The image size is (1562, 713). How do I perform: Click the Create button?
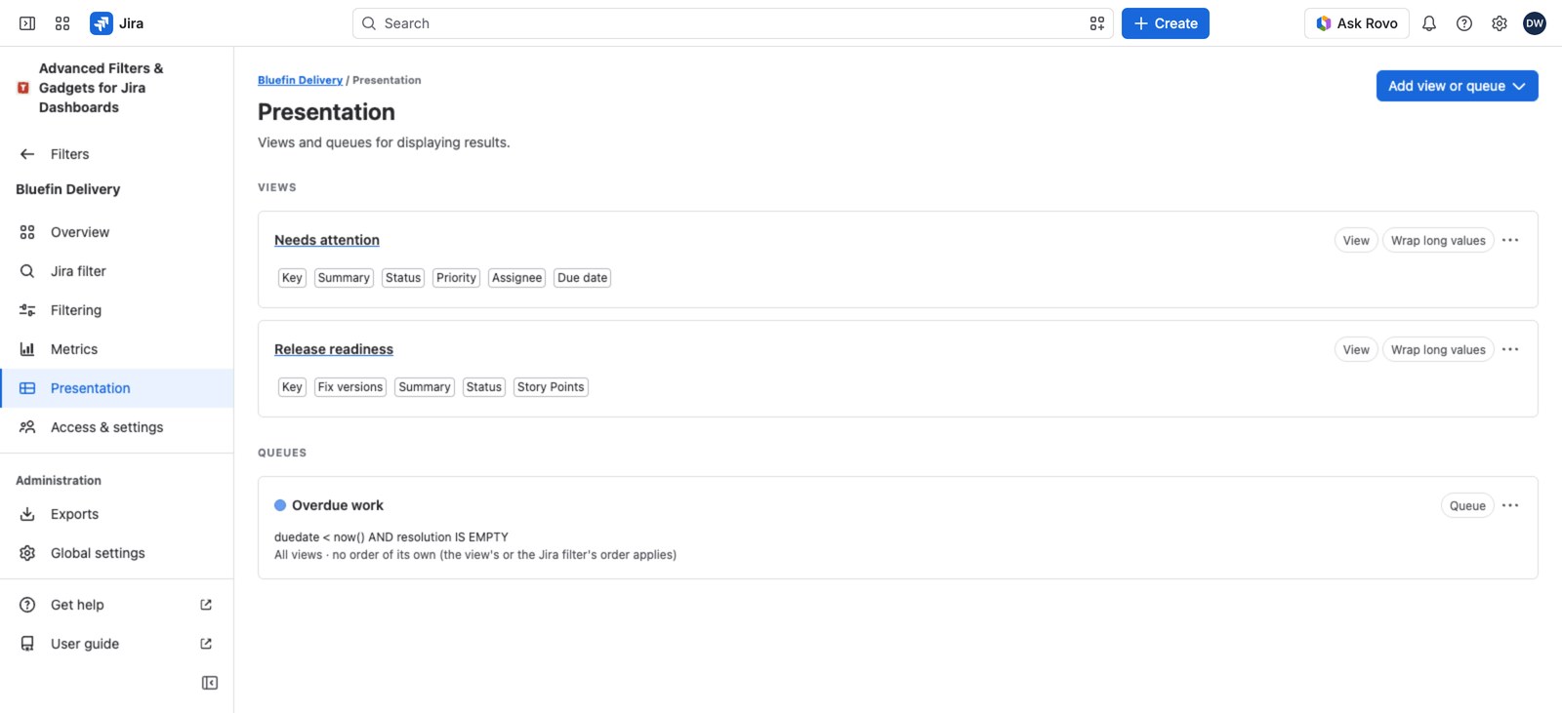(1166, 23)
